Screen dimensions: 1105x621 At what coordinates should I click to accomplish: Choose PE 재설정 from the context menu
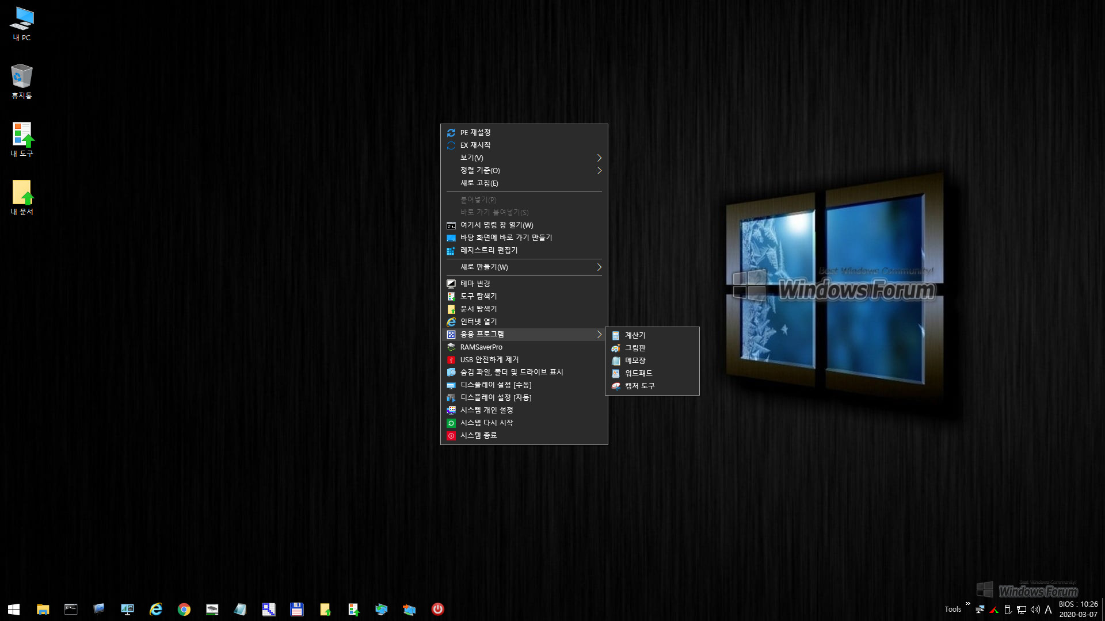[524, 132]
